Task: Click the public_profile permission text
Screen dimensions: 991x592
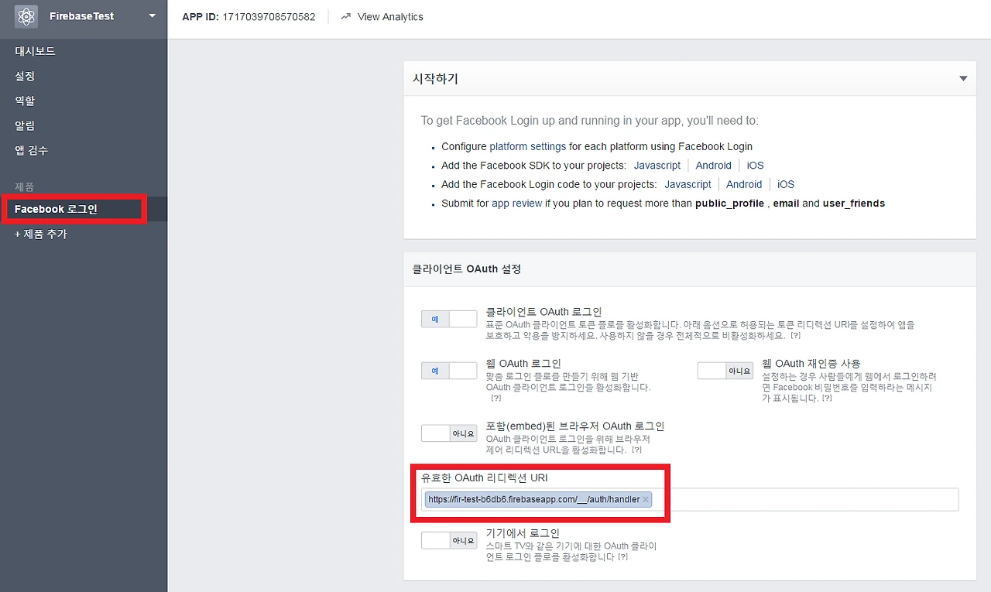Action: click(730, 204)
